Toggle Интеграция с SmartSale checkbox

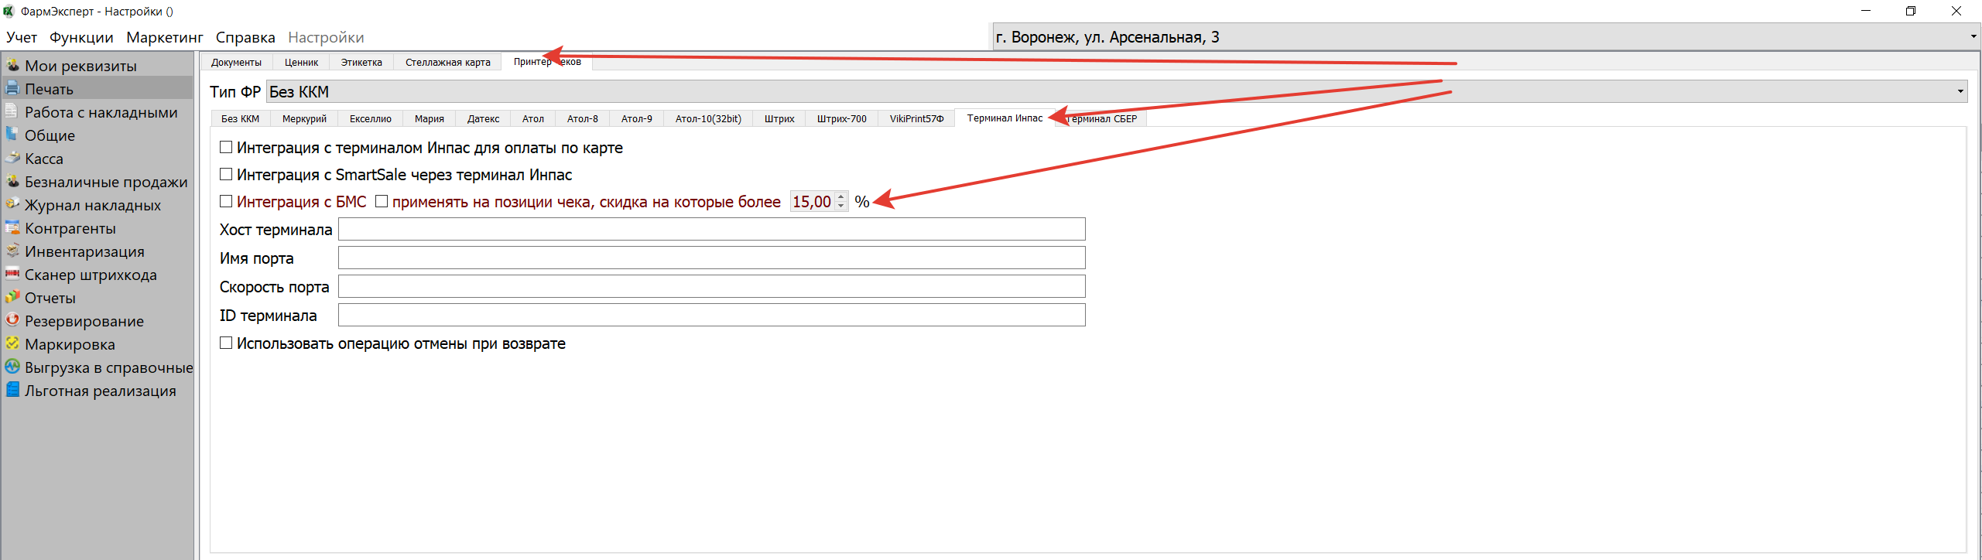[226, 174]
